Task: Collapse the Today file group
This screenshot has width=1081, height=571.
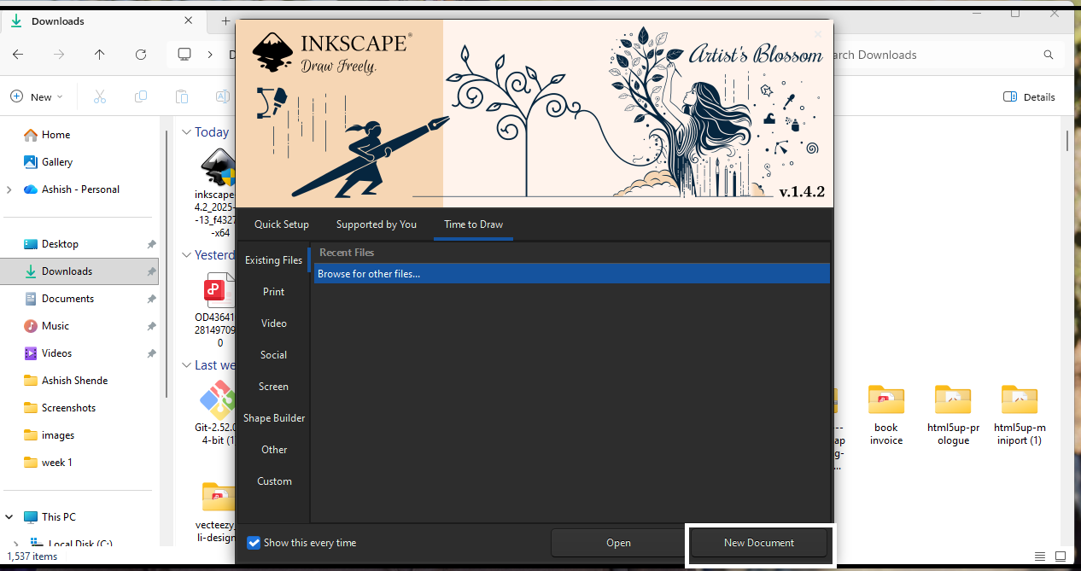Action: [186, 132]
